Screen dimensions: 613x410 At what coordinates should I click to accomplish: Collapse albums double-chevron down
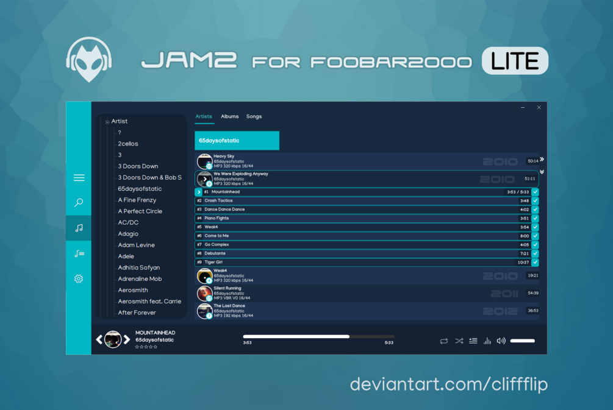point(542,172)
